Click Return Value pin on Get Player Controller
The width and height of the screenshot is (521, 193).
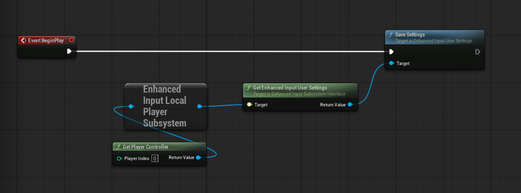point(198,158)
